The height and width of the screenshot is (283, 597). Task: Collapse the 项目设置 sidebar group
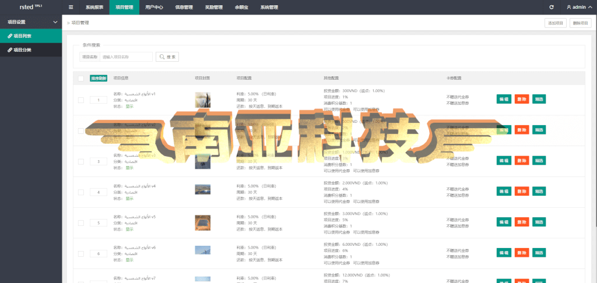[x=31, y=22]
